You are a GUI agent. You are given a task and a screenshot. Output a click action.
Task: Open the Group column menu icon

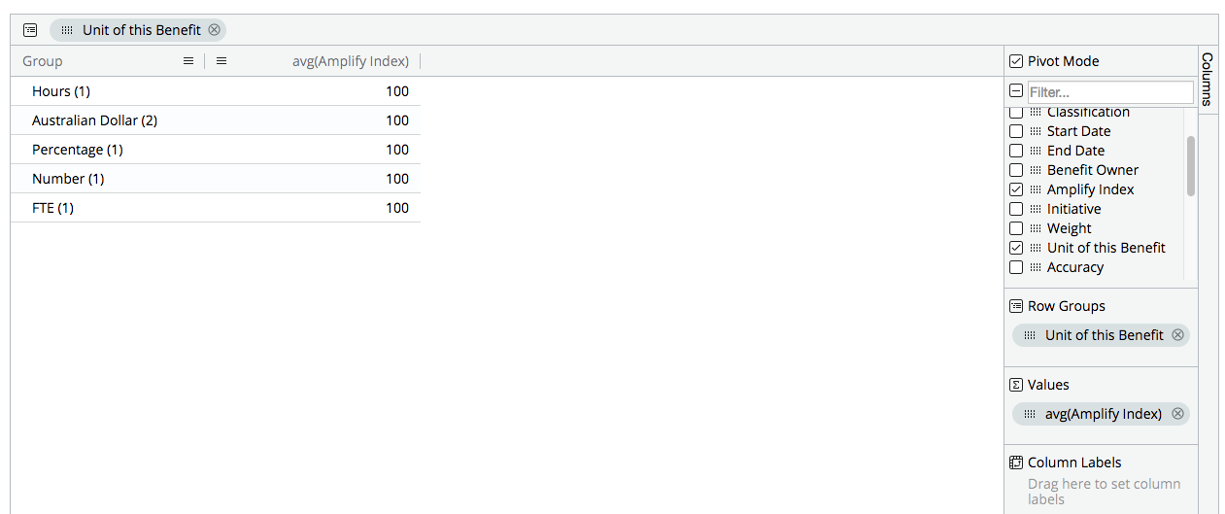(x=188, y=61)
